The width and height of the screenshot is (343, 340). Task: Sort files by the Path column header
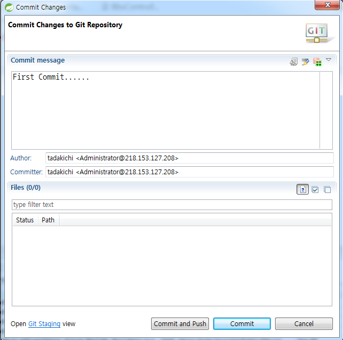coord(48,220)
